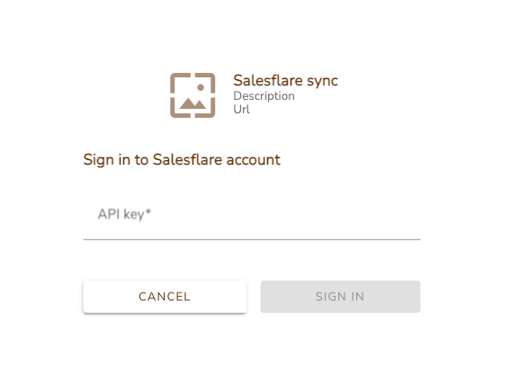Viewport: 528px width, 377px height.
Task: Click the mountain shape inside the image icon
Action: click(x=192, y=103)
